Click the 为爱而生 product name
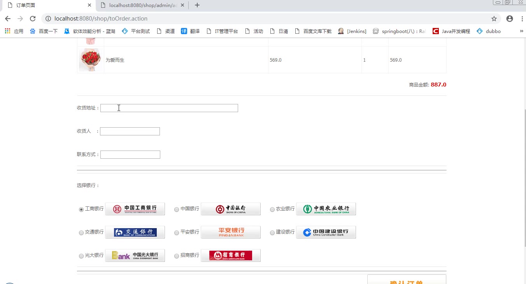Image resolution: width=526 pixels, height=284 pixels. (x=115, y=60)
